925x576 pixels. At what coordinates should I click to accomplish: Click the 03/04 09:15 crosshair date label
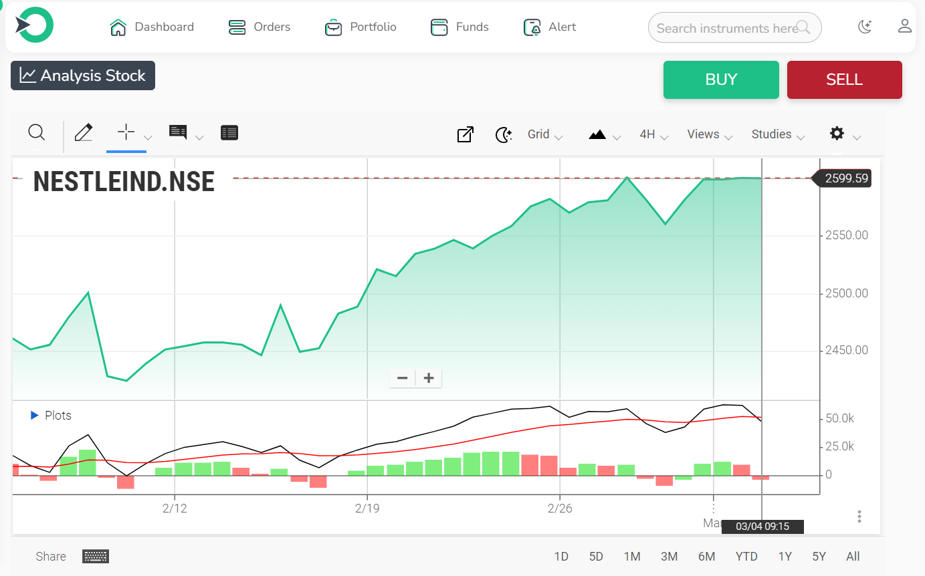762,527
